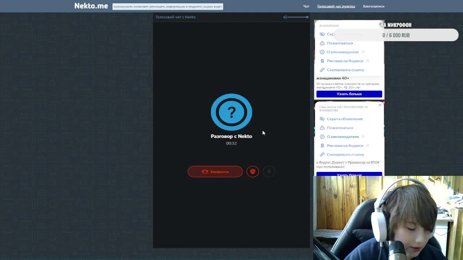
Task: Select Пожаловаться in the women 40+ ad menu
Action: pos(340,43)
